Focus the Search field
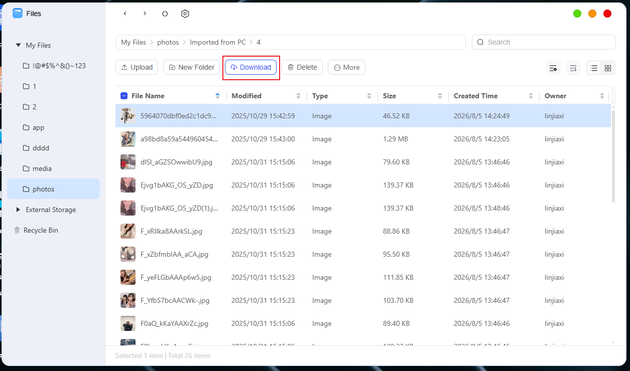Screen dimensions: 630x371 [544, 42]
